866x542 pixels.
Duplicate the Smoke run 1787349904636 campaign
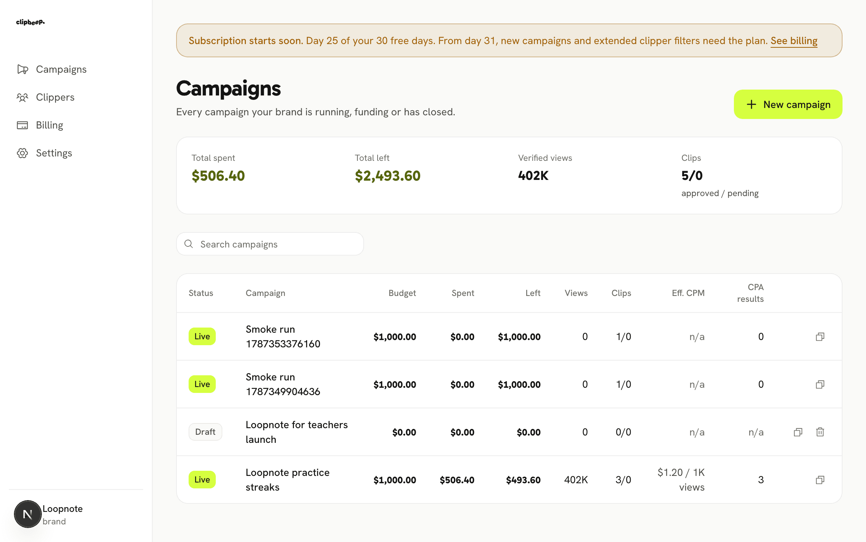[820, 384]
